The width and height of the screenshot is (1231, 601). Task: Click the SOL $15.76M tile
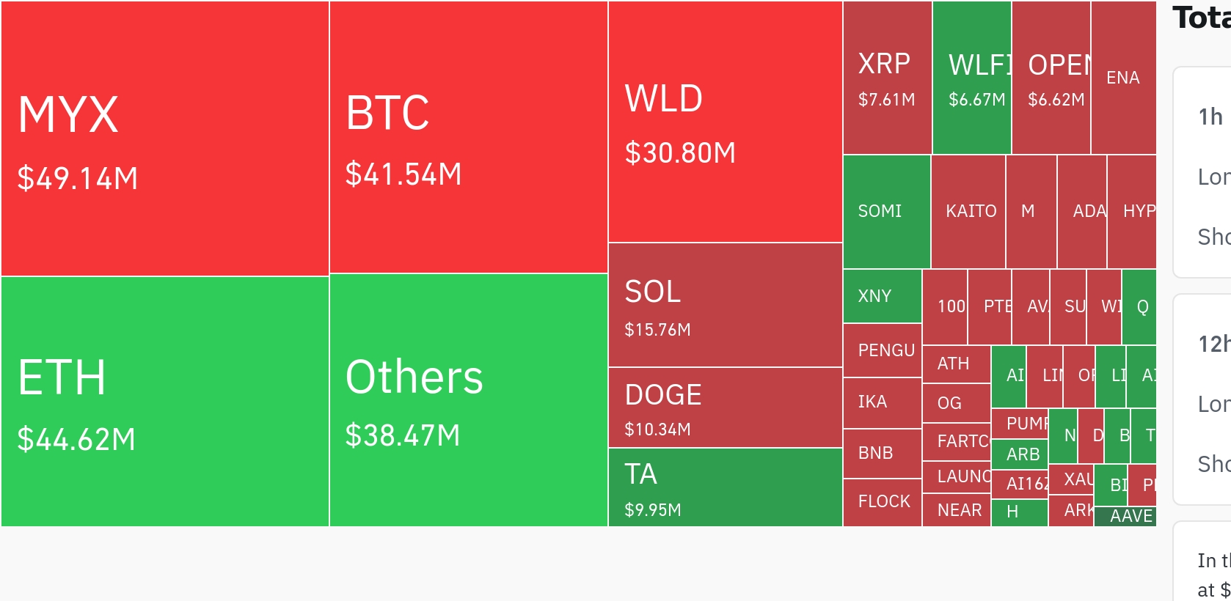point(726,306)
